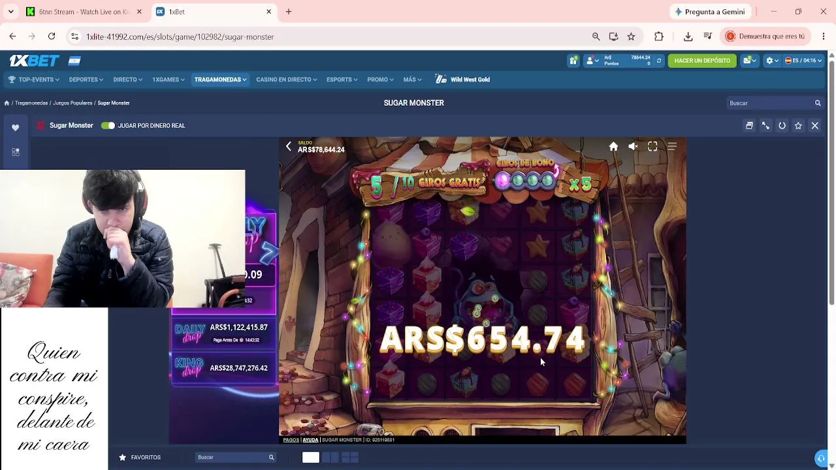Reload the page in the browser
This screenshot has height=470, width=836.
click(x=52, y=37)
